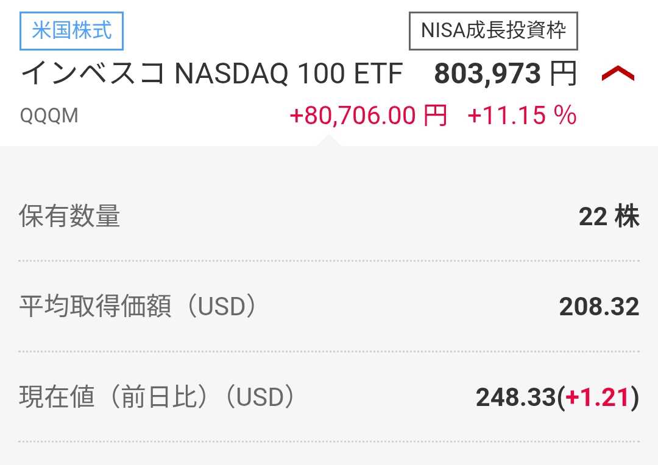The image size is (658, 465).
Task: Tap the small pointer triangle under header
Action: [328, 141]
